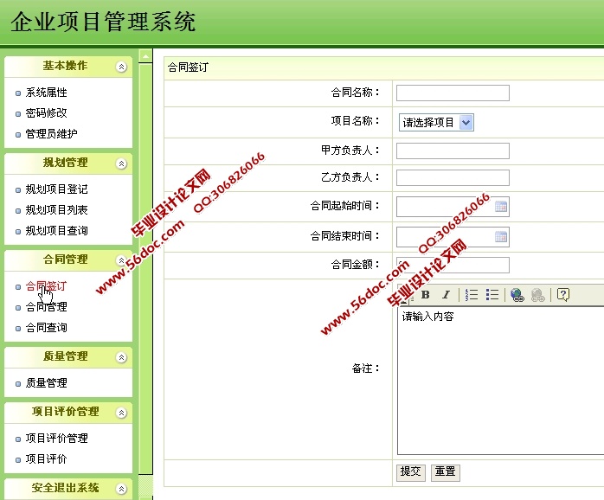Select 合同管理 link under contract section
Screen dimensions: 604x500
(x=46, y=307)
